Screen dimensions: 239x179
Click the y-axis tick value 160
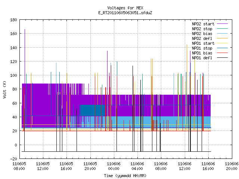click(13, 34)
